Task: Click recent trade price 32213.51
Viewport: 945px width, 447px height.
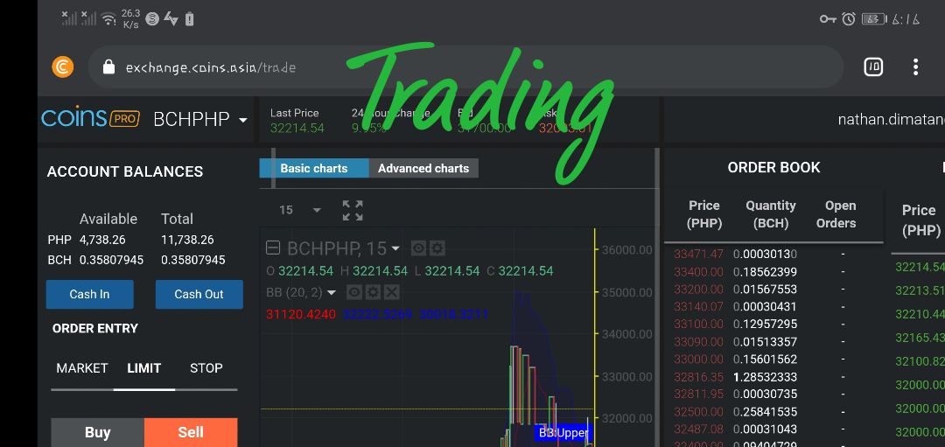Action: 920,290
